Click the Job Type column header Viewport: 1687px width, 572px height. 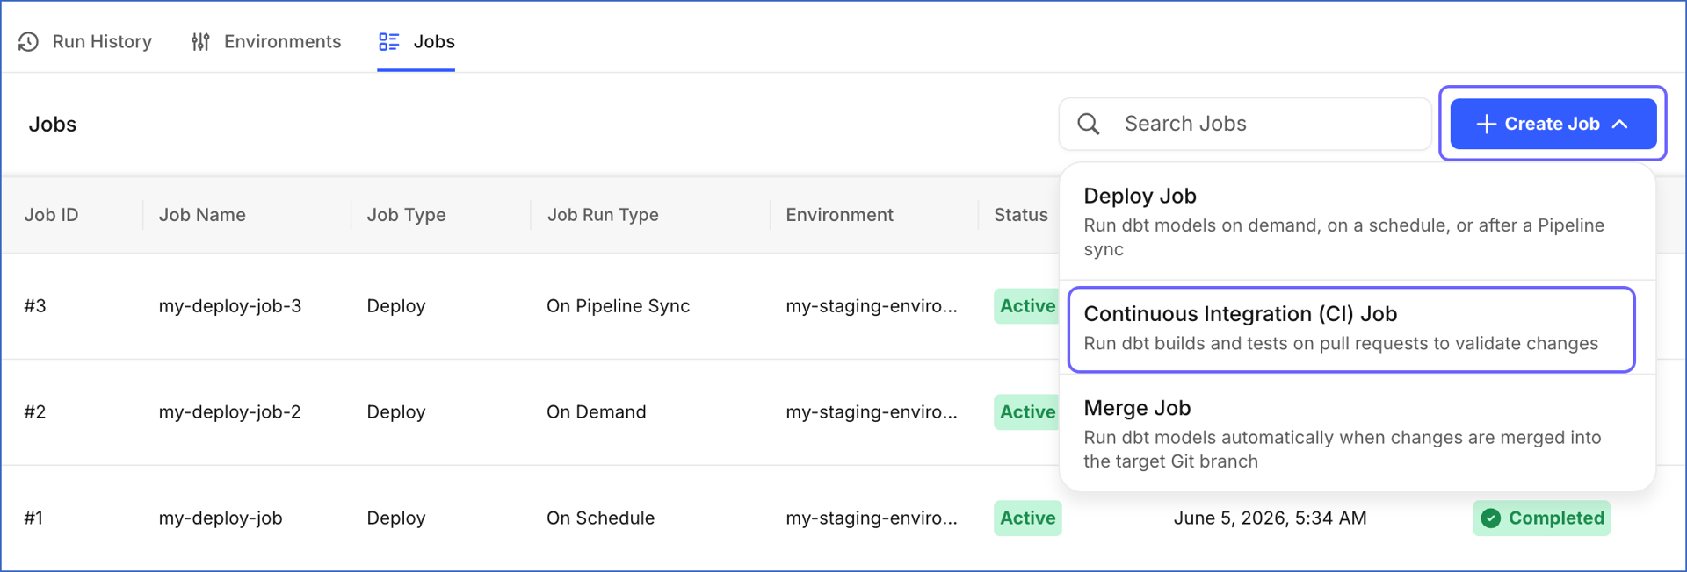click(x=406, y=215)
